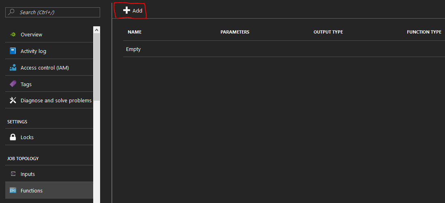Click the purple Tags icon
The image size is (445, 203).
(13, 84)
